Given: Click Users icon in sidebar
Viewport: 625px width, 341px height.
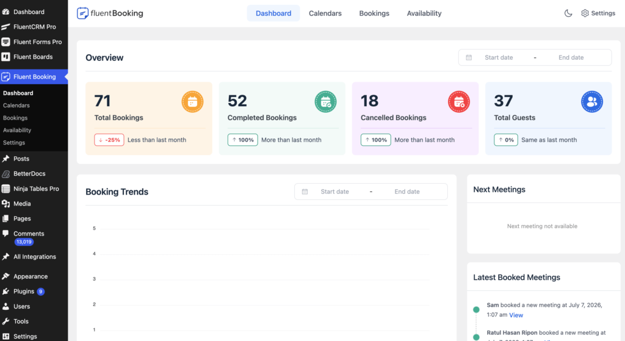Looking at the screenshot, I should pyautogui.click(x=5, y=306).
